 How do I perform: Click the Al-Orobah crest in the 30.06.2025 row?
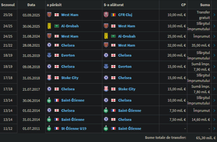tap(49, 26)
